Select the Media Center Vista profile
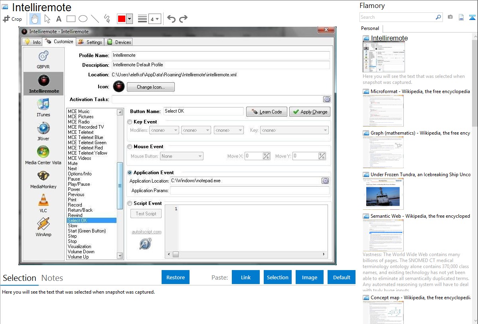The height and width of the screenshot is (324, 478). tap(43, 155)
